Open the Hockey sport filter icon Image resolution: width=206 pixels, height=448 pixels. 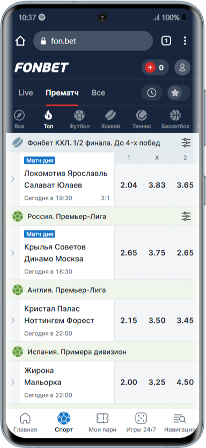click(110, 115)
